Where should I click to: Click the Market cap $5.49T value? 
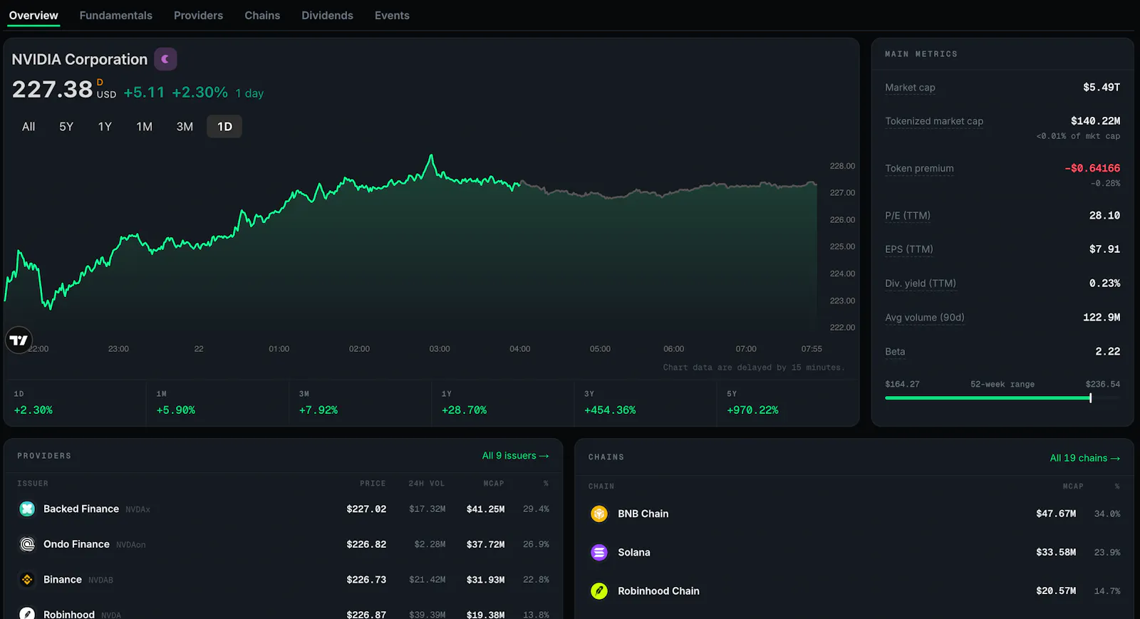[x=1102, y=88]
